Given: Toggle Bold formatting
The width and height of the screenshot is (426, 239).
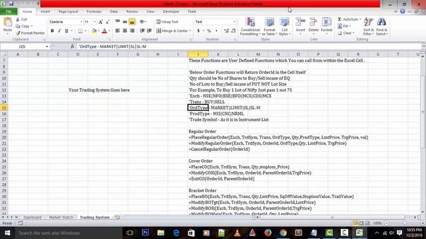Looking at the screenshot, I should [52, 31].
